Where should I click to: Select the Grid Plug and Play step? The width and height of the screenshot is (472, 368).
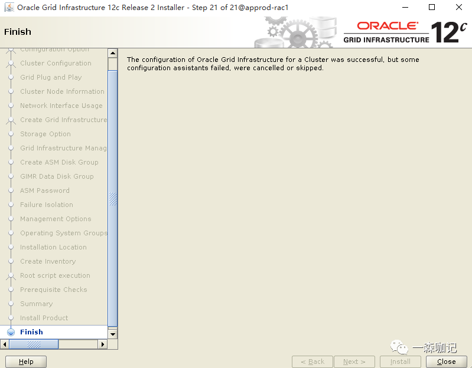(51, 77)
